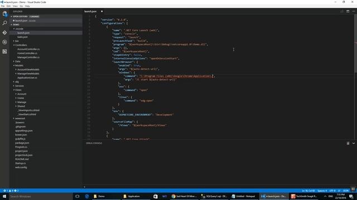Open the Search view icon
The height and width of the screenshot is (200, 357).
[4, 23]
